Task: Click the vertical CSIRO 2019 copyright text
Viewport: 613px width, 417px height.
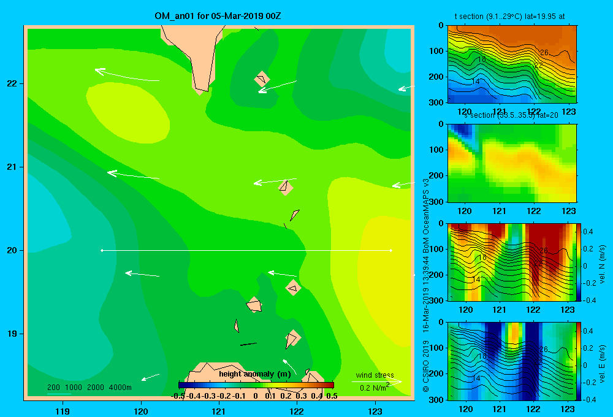Action: coord(426,366)
